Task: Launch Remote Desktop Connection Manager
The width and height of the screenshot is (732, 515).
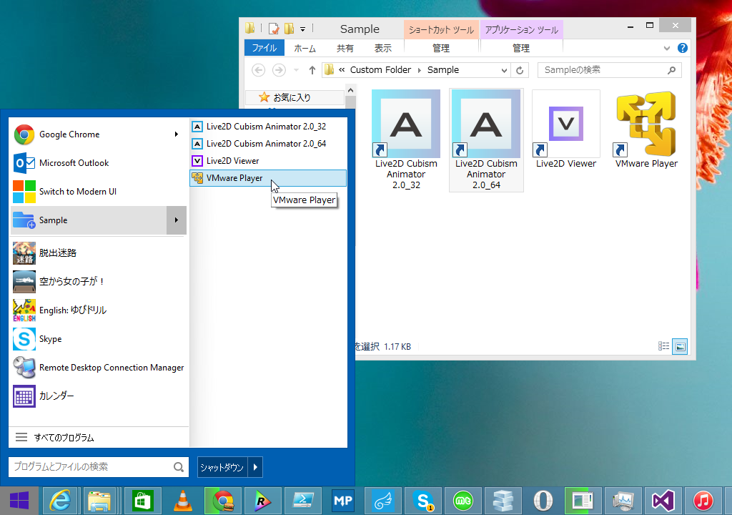Action: (99, 368)
